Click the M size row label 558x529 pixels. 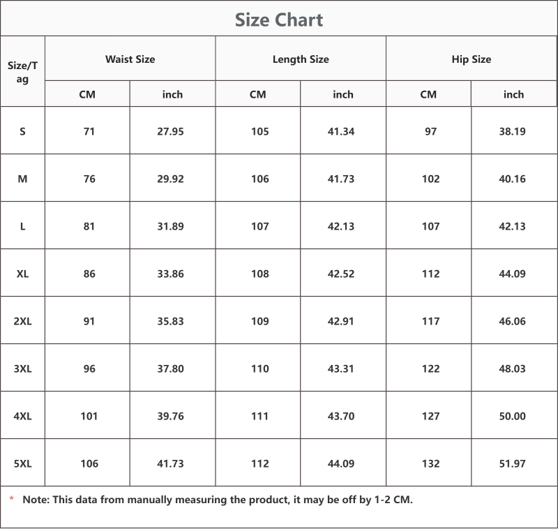(22, 179)
